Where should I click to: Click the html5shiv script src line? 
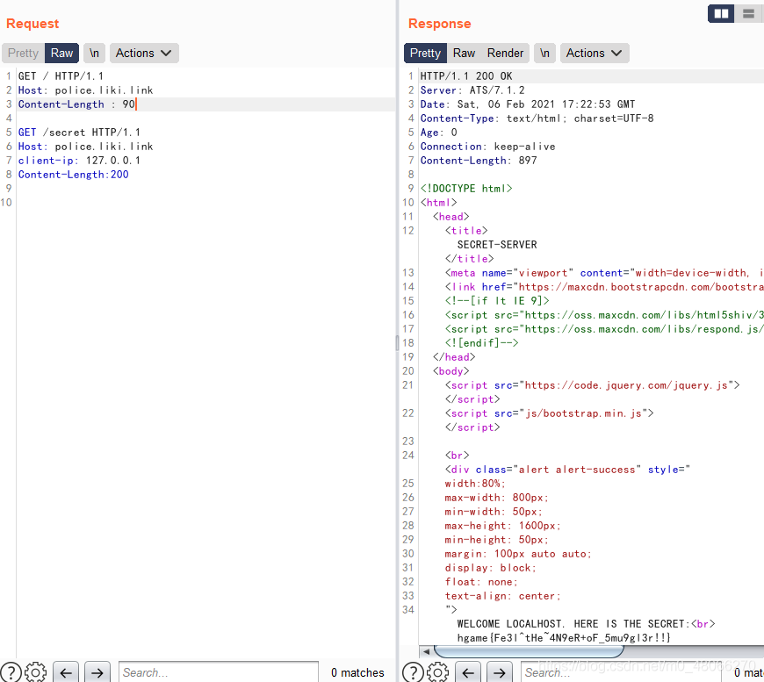click(x=604, y=315)
